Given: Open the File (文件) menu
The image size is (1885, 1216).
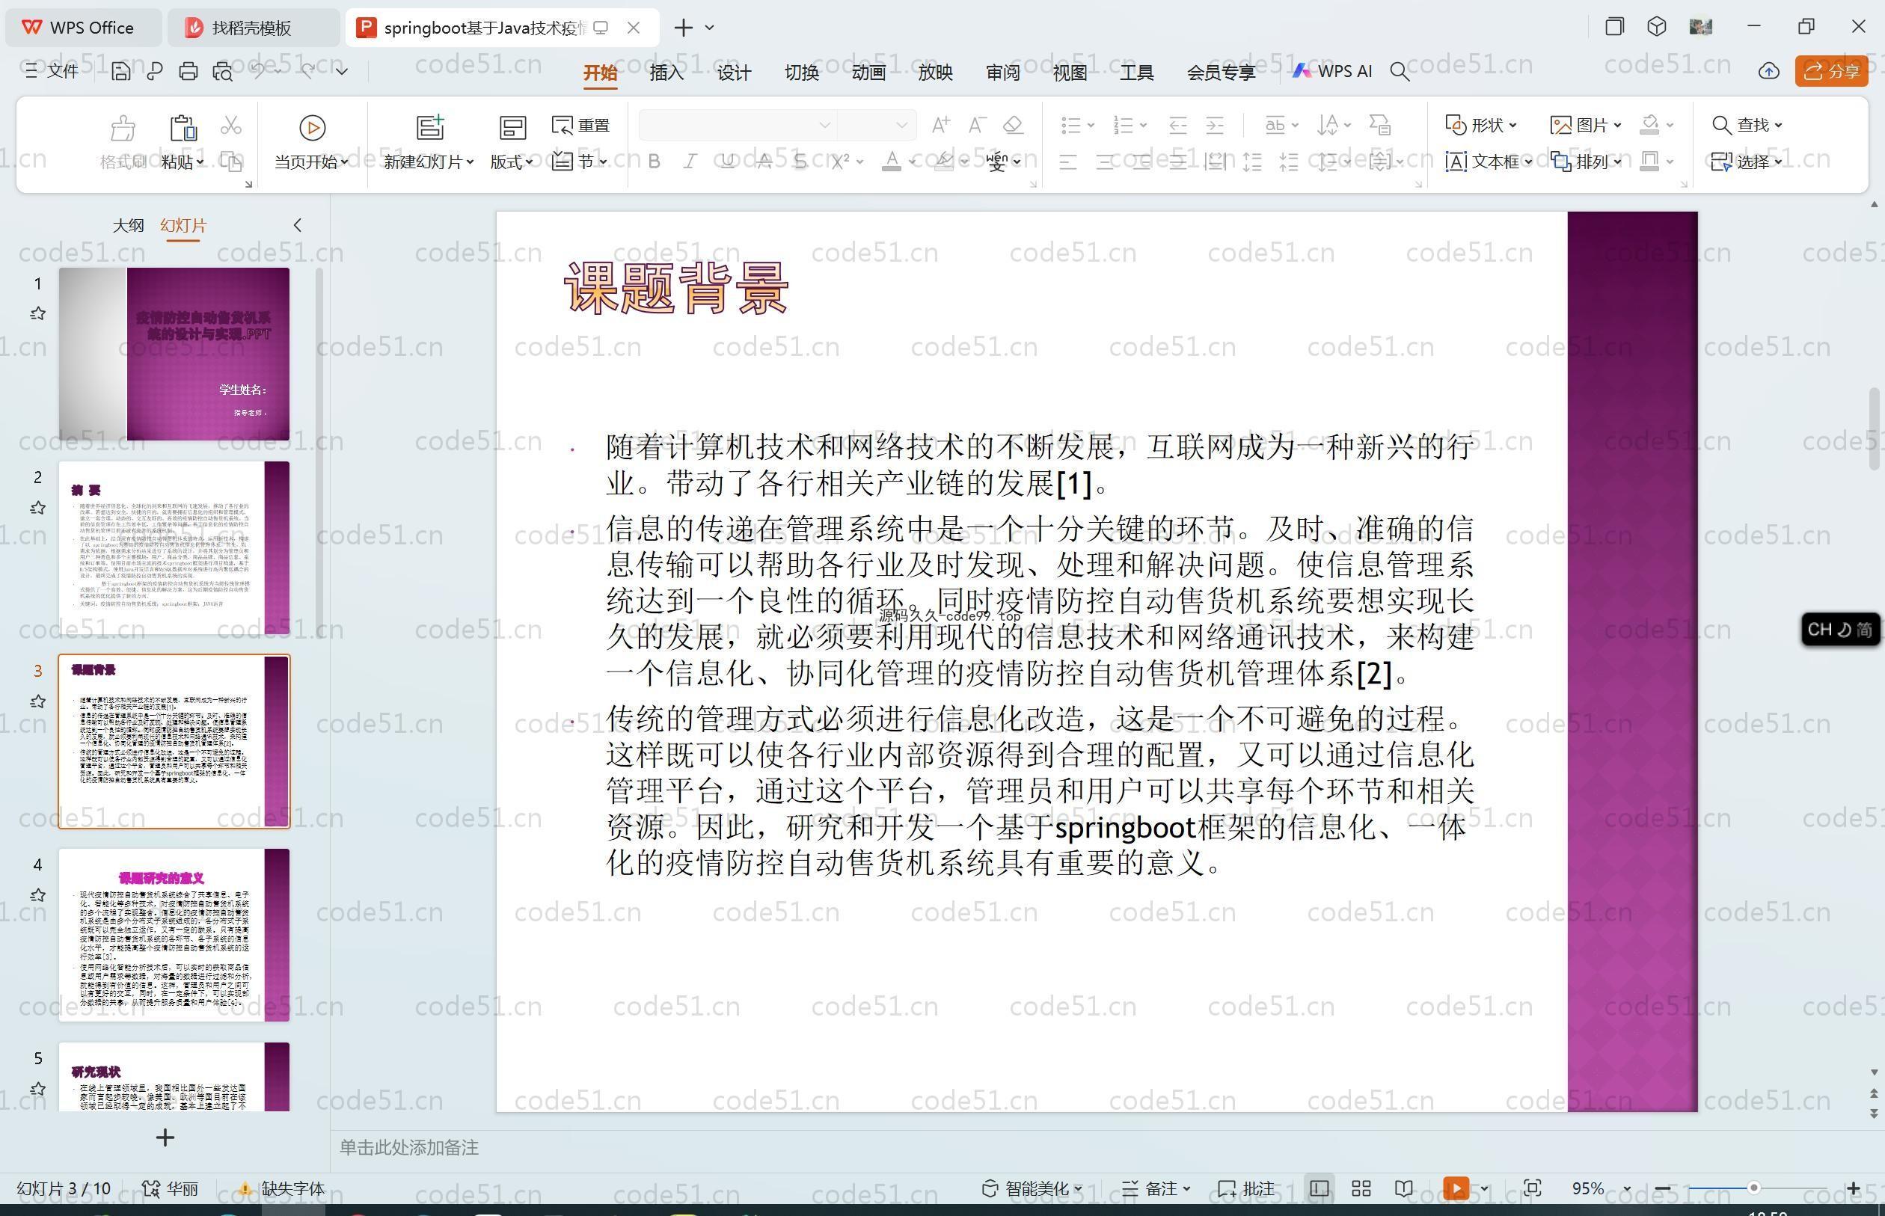Looking at the screenshot, I should pyautogui.click(x=52, y=71).
